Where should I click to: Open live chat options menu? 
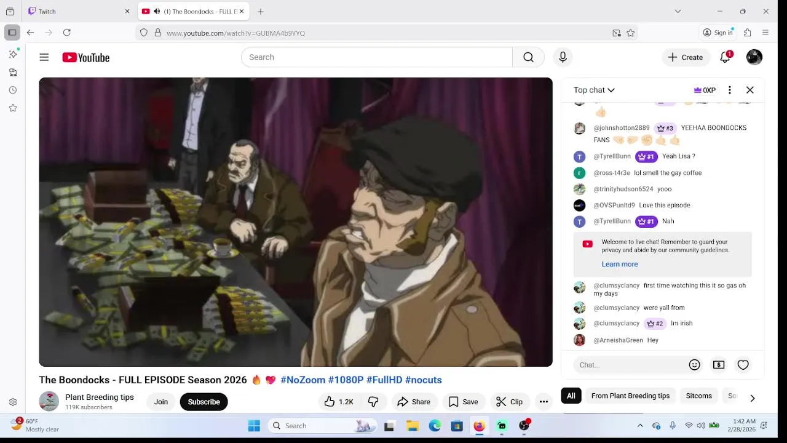730,90
